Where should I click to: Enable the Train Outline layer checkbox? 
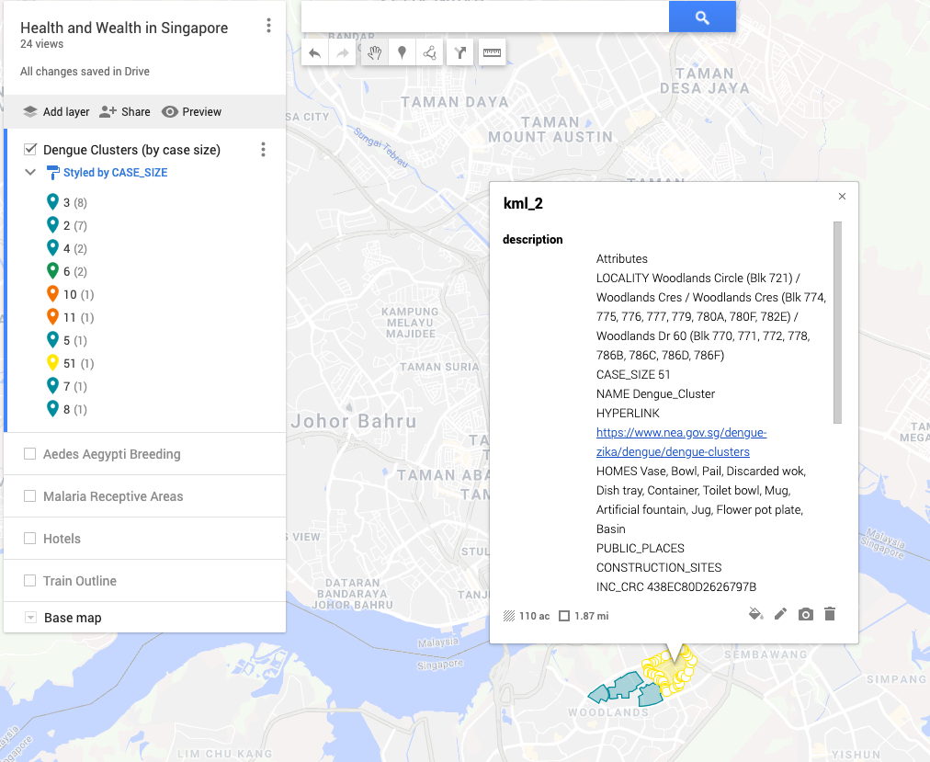coord(29,580)
